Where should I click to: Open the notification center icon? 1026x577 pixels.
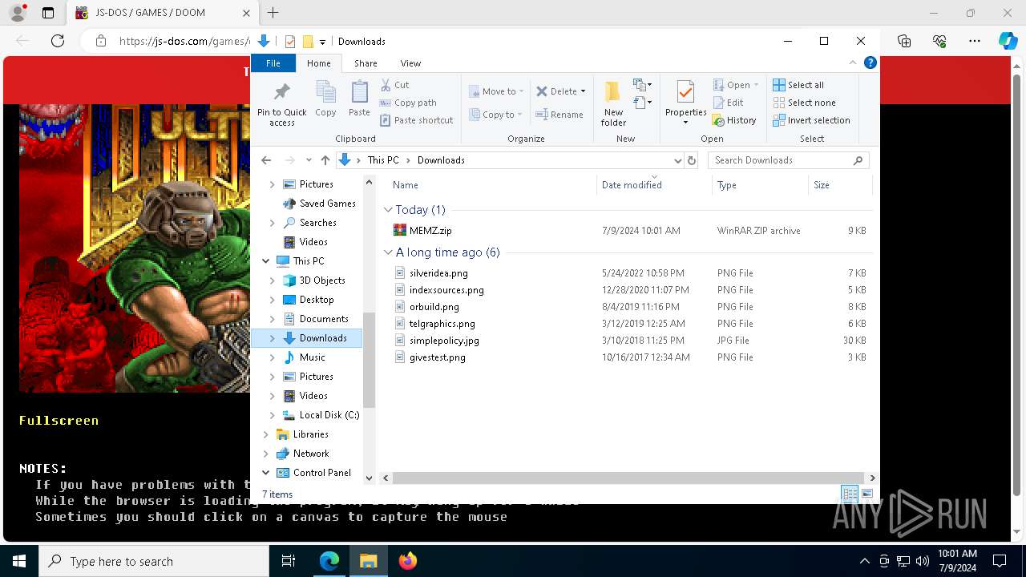pos(1000,561)
